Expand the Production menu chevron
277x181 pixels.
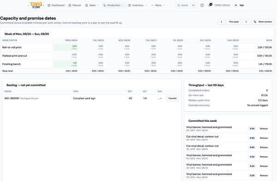123,5
